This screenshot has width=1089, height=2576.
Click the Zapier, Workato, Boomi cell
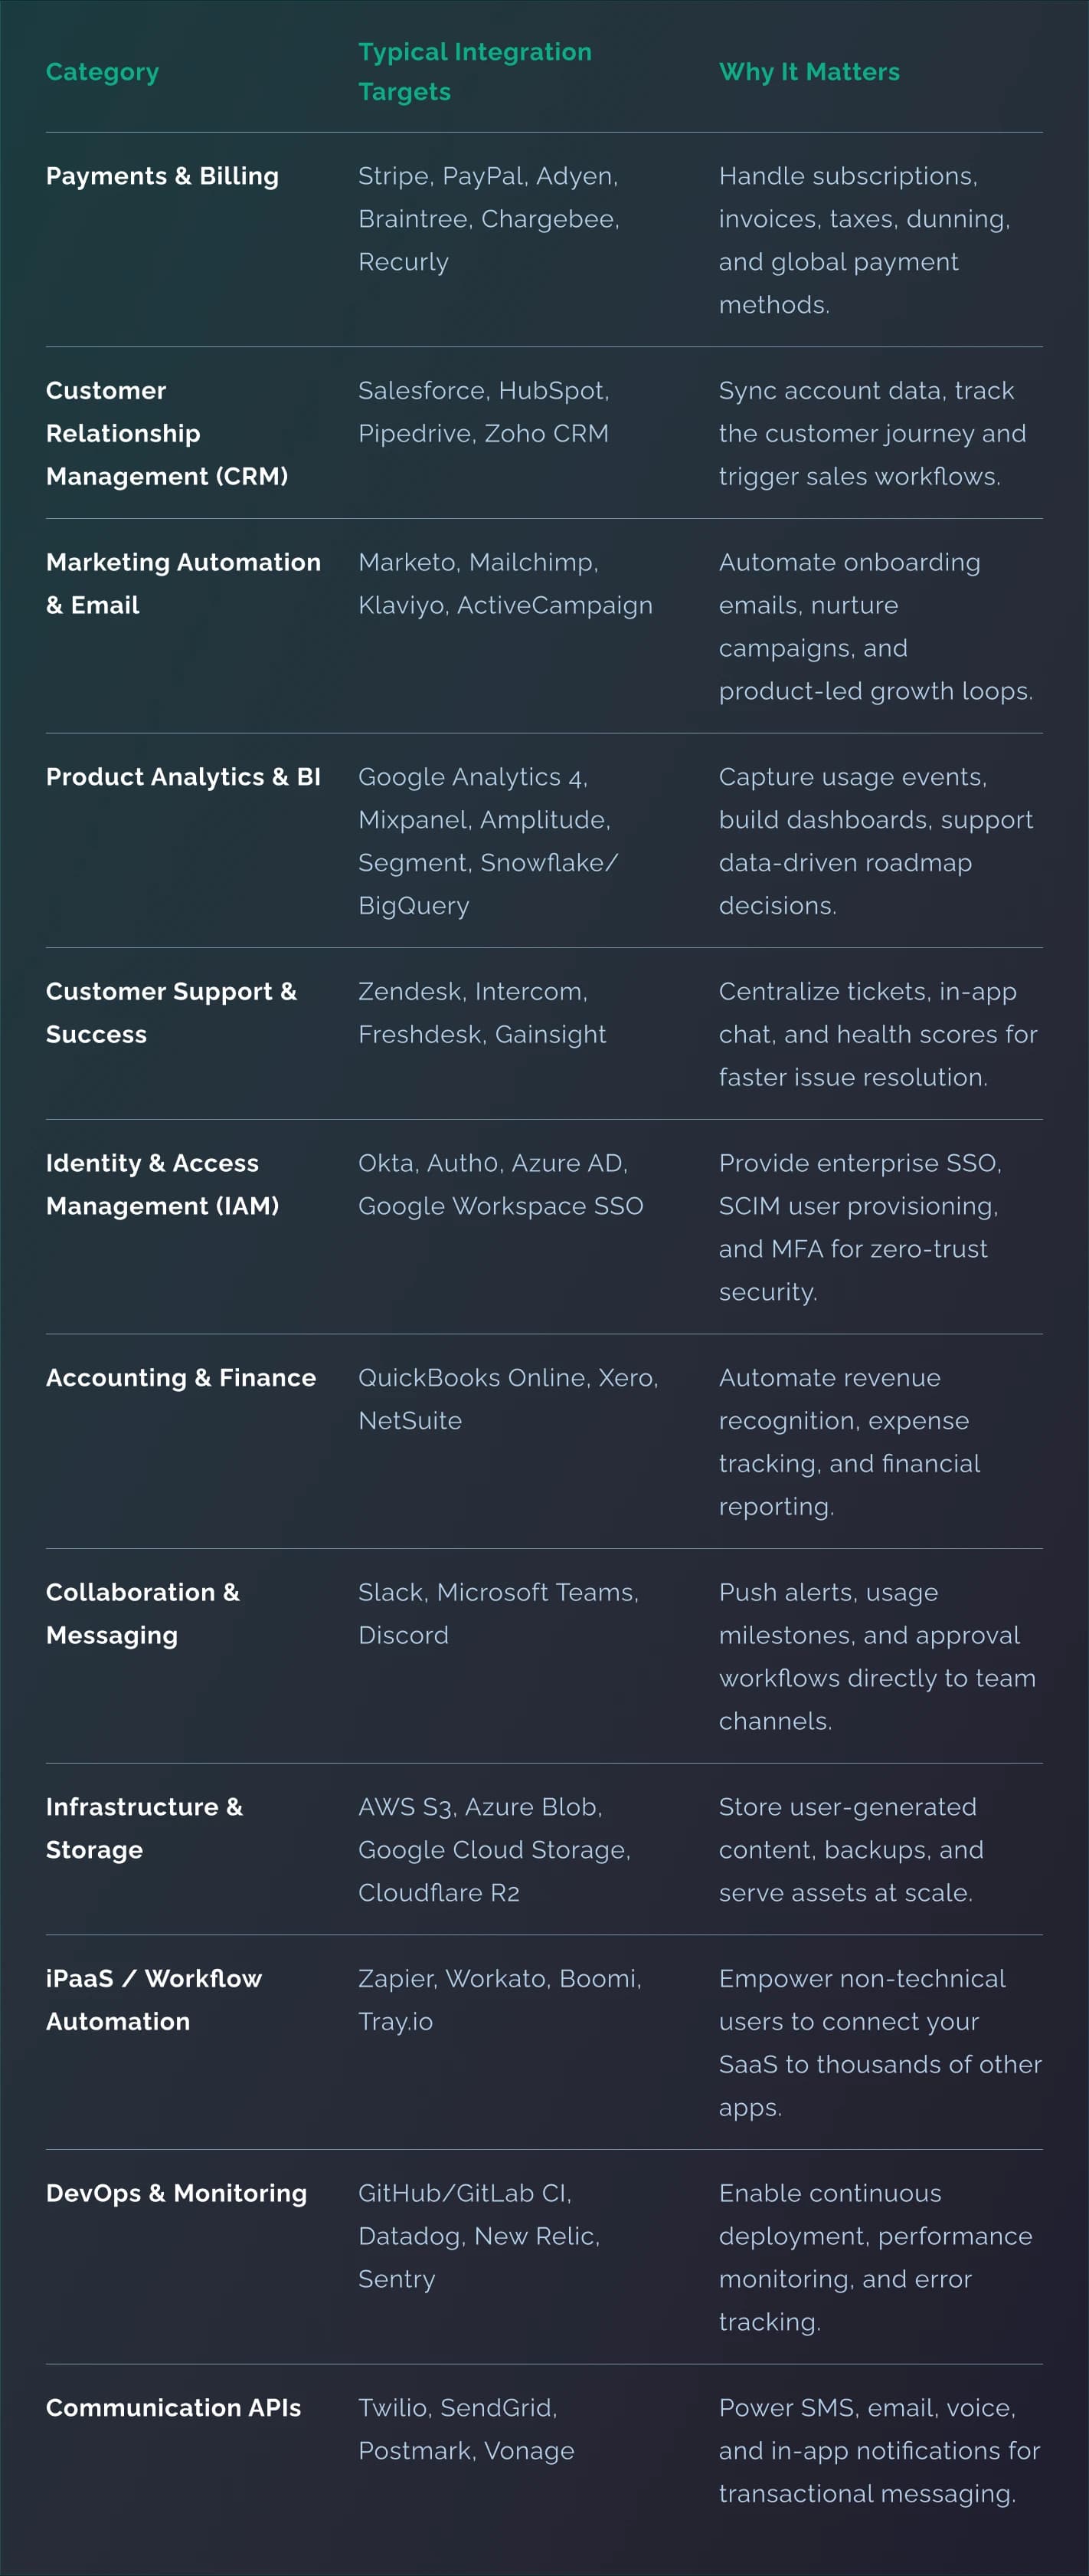pyautogui.click(x=499, y=1999)
